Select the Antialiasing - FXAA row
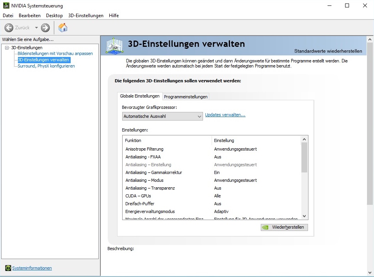 click(212, 157)
